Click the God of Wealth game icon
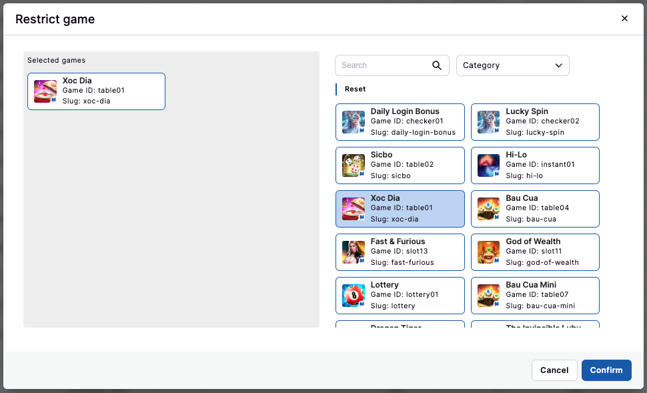The height and width of the screenshot is (393, 647). 489,252
